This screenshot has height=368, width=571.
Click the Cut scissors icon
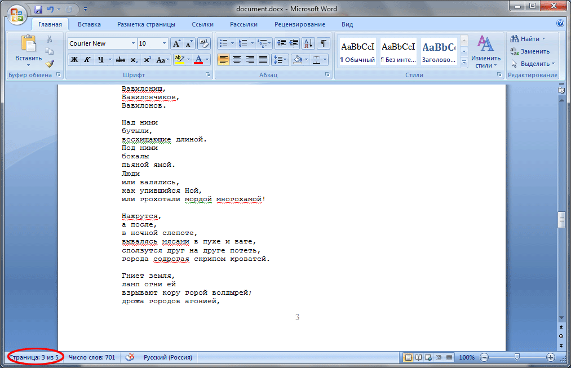pyautogui.click(x=50, y=39)
